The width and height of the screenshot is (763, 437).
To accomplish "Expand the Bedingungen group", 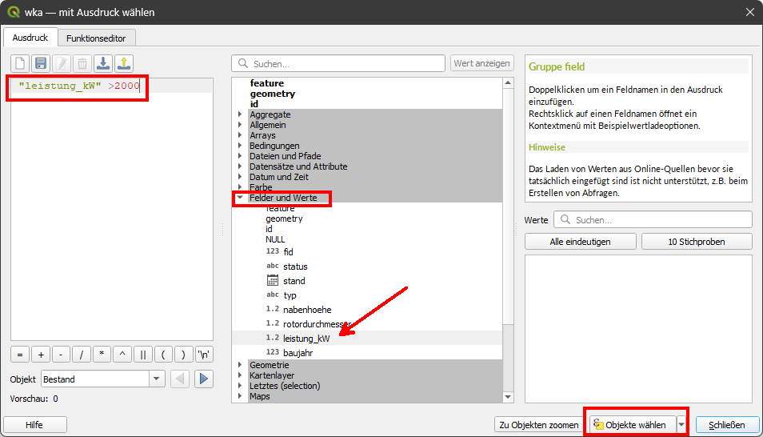I will click(x=240, y=146).
